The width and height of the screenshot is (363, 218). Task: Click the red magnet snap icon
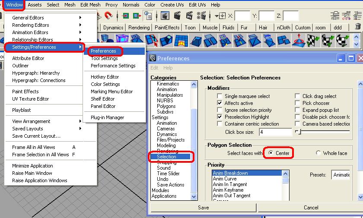pyautogui.click(x=108, y=16)
